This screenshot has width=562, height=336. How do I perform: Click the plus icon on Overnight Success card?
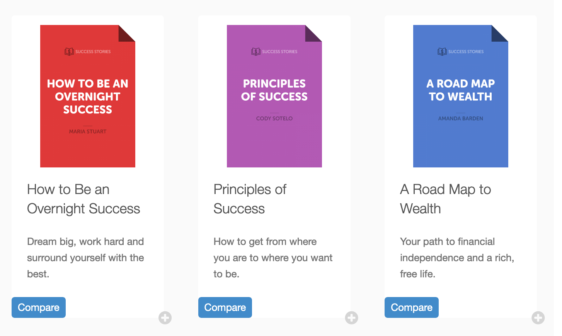[x=165, y=318]
